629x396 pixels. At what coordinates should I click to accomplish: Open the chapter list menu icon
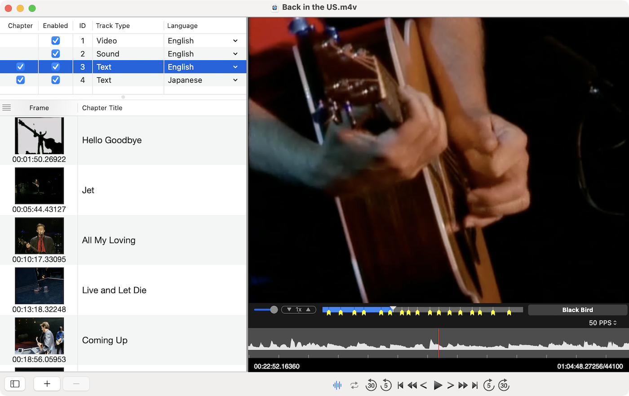pyautogui.click(x=6, y=108)
